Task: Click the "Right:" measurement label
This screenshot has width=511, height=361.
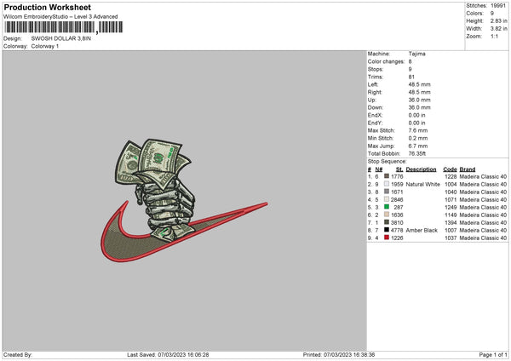Action: click(375, 92)
